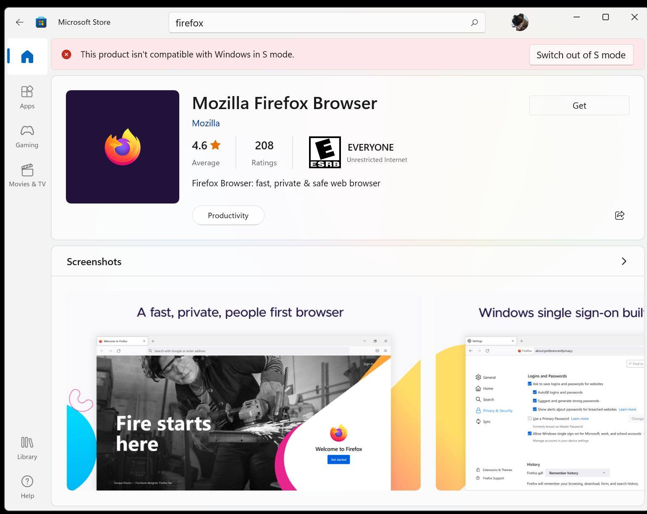Open the Movies & TV section
This screenshot has height=514, width=647.
click(x=27, y=175)
